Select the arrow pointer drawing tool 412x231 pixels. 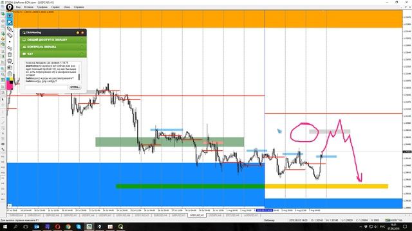pos(10,22)
